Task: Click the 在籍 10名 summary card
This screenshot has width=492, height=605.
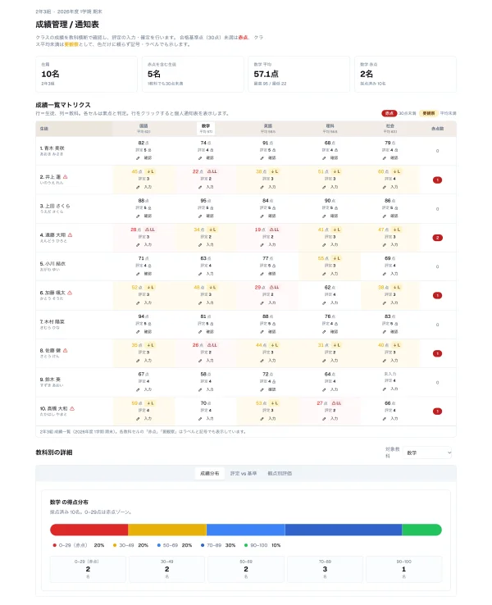Action: [86, 74]
